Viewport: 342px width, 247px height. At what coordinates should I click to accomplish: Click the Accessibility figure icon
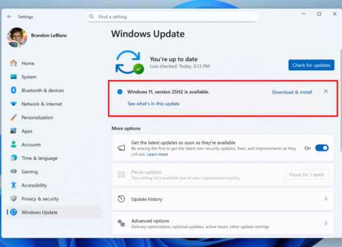pyautogui.click(x=14, y=185)
